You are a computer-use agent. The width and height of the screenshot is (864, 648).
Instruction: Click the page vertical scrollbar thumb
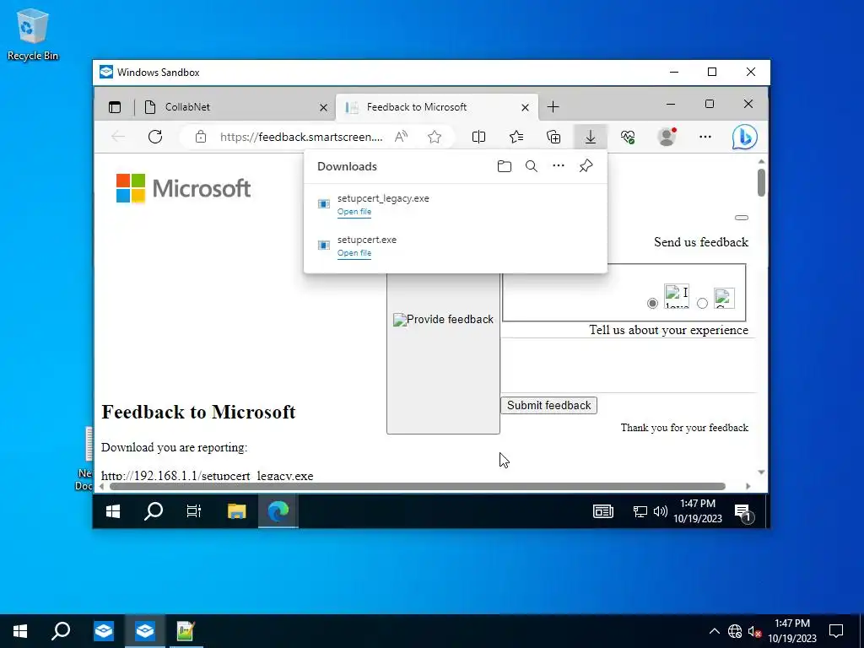tap(762, 182)
